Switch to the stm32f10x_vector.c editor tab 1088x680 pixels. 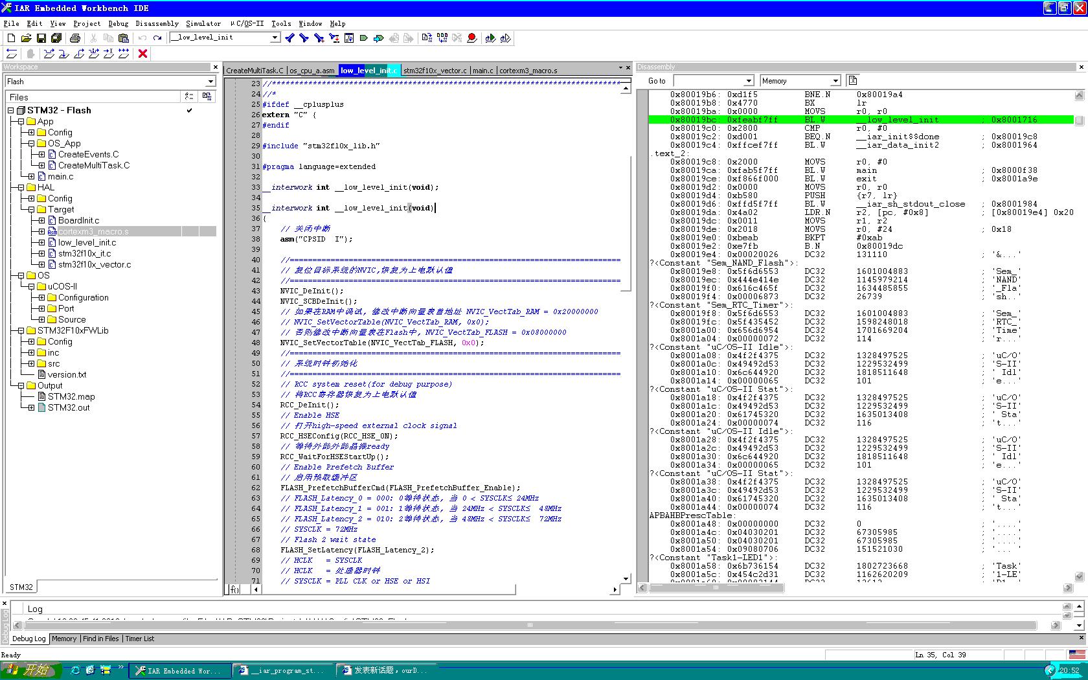pos(435,71)
